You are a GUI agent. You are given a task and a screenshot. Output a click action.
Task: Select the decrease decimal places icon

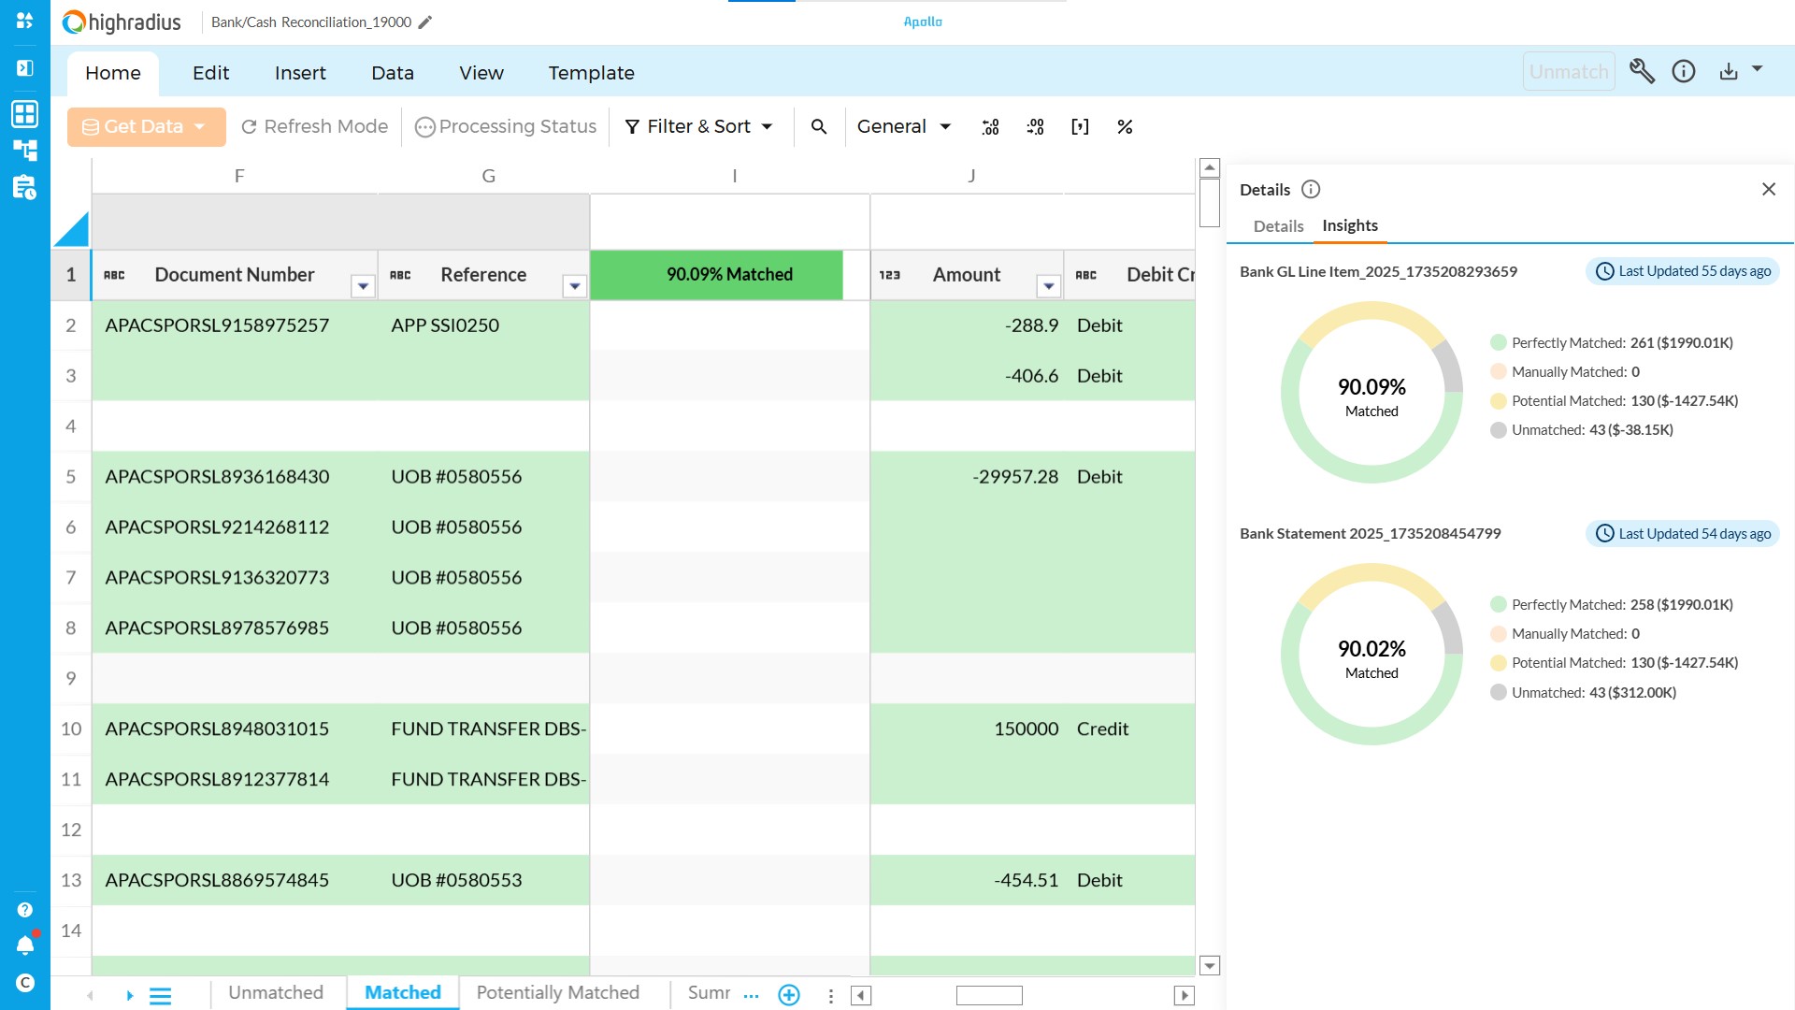pos(1035,126)
